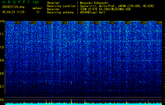Click the 0.8 kHz axis label
Screen dimensions: 165x105
[x=2, y=73]
